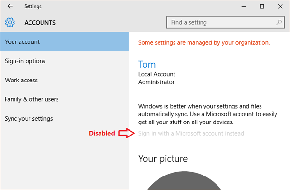Viewport: 290px width, 190px height.
Task: Click the grey account picture thumbnail
Action: point(184,180)
